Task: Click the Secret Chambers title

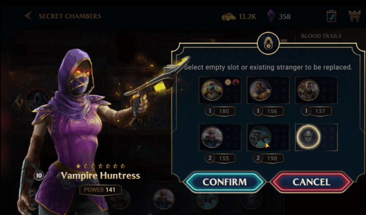Action: pos(70,16)
